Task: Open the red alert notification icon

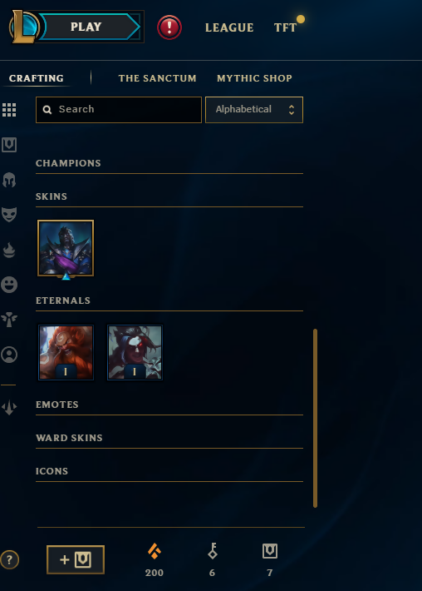Action: click(x=169, y=27)
